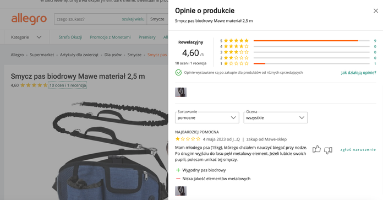Image resolution: width=383 pixels, height=200 pixels.
Task: Click the Allegro logo
Action: pyautogui.click(x=29, y=19)
